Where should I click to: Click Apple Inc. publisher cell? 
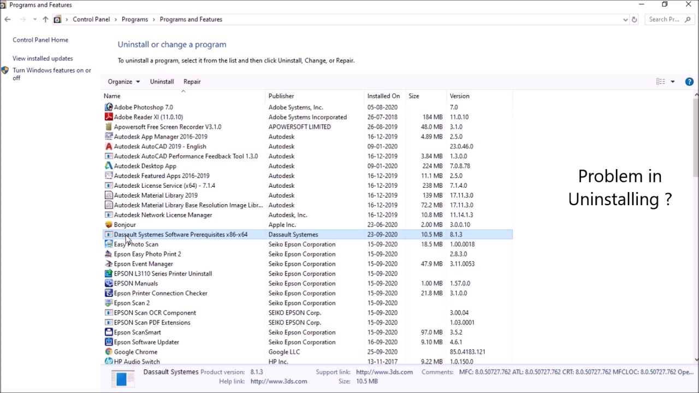click(x=282, y=225)
